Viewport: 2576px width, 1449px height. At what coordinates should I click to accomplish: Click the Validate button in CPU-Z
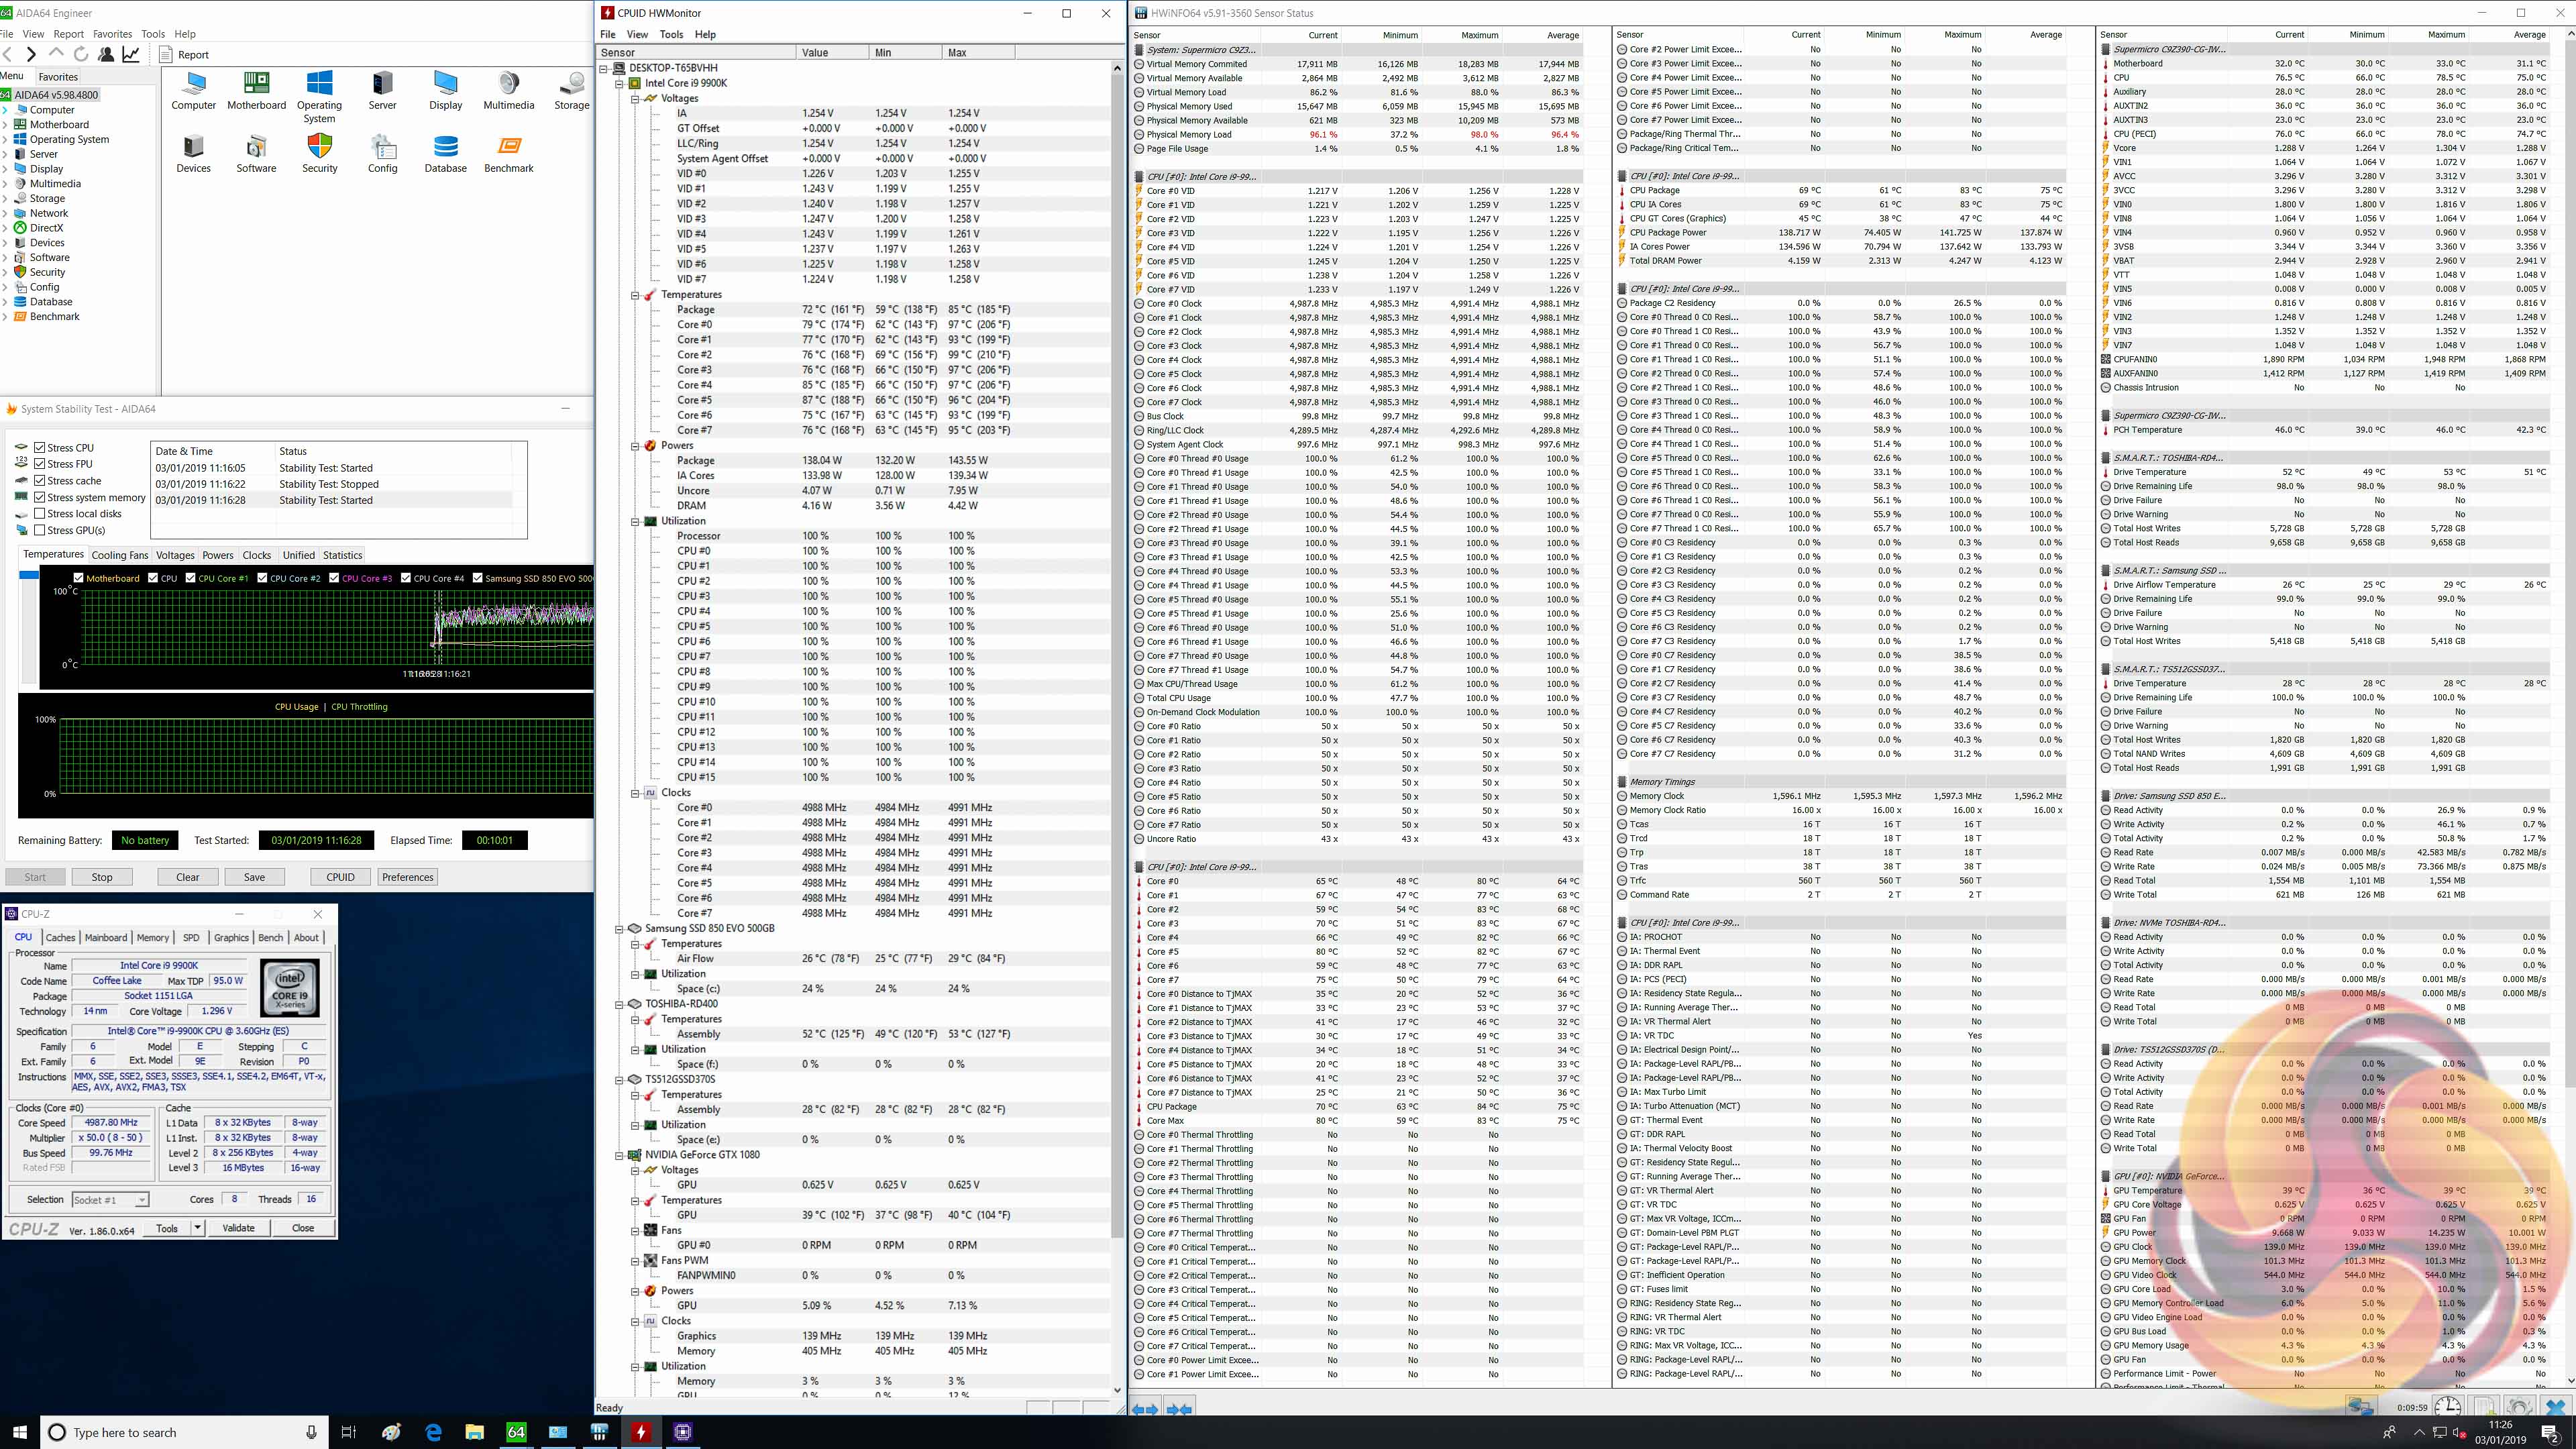coord(238,1228)
